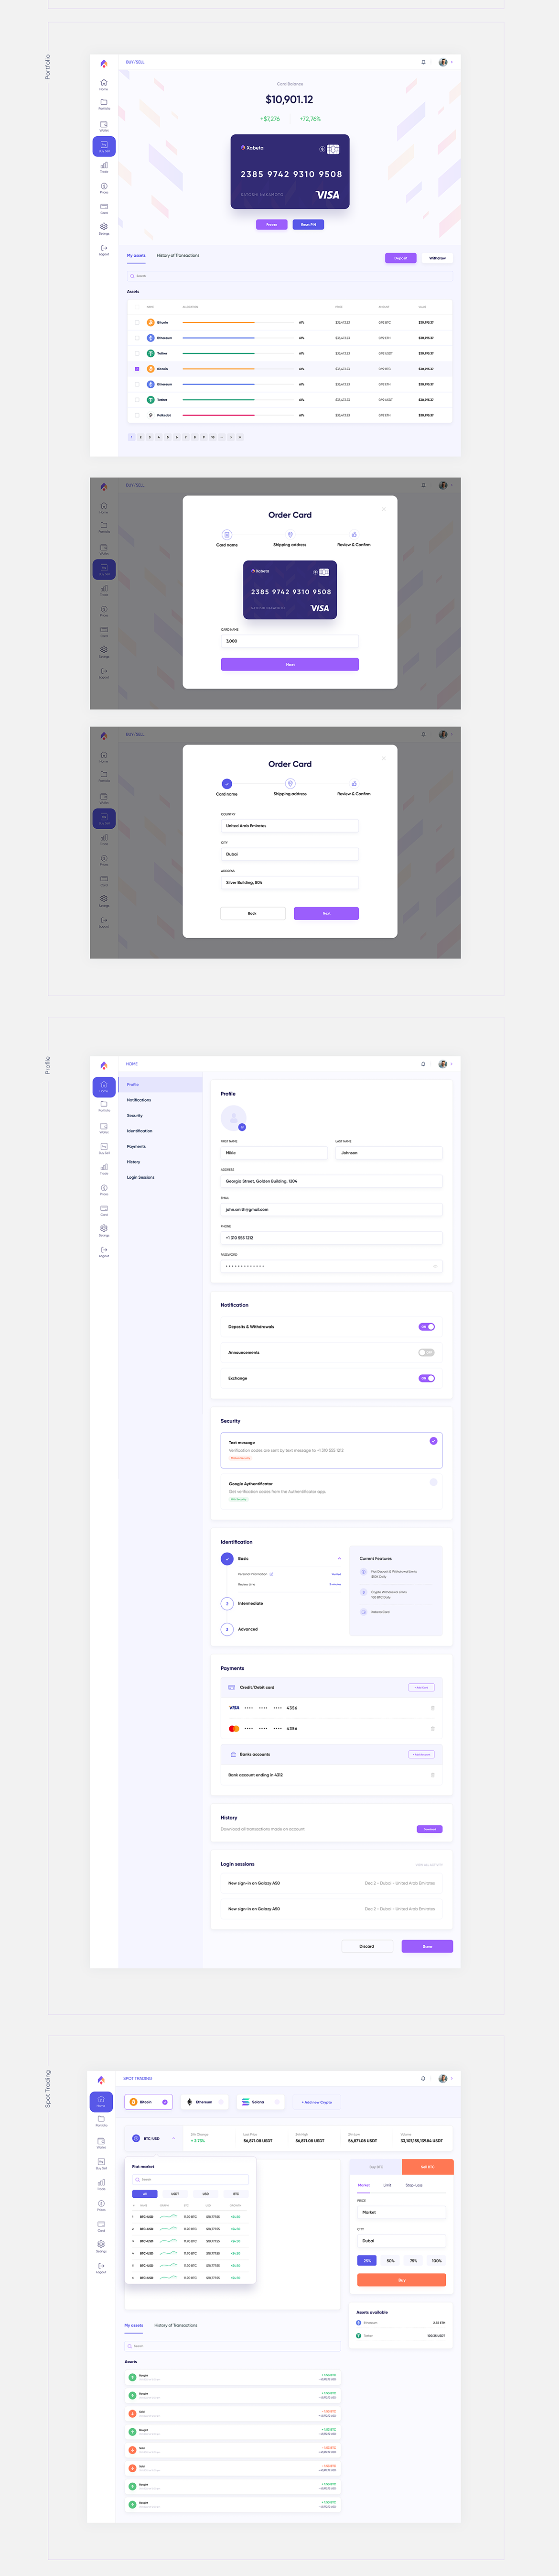Open the CITY Dubai combo box in Spot Trading
Image resolution: width=559 pixels, height=2576 pixels.
tap(401, 2241)
